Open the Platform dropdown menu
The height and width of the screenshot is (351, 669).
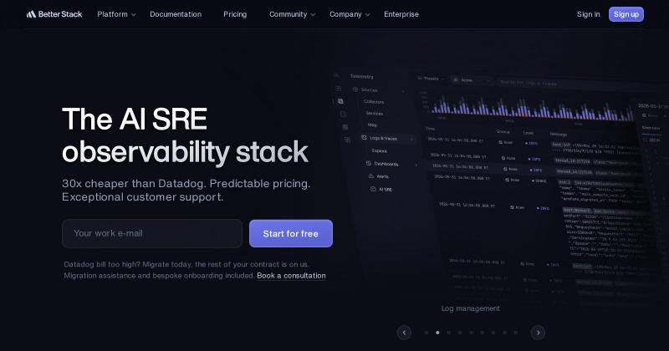point(116,14)
